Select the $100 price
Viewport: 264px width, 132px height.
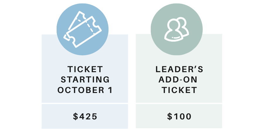(179, 116)
